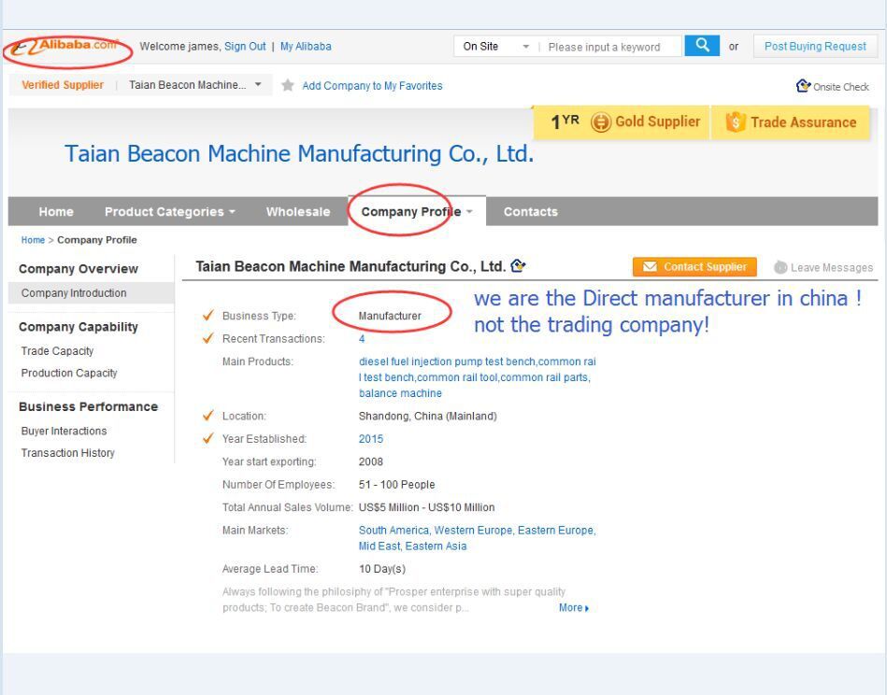
Task: Open Trade Capacity in sidebar
Action: (57, 351)
